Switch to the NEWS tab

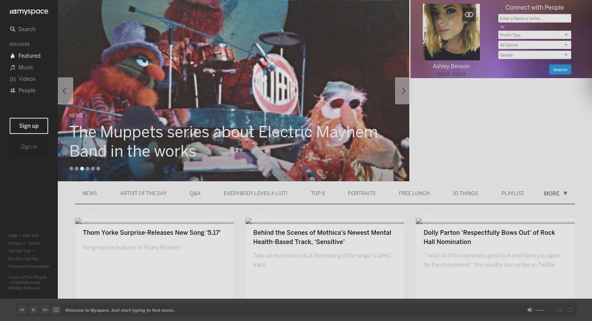90,194
